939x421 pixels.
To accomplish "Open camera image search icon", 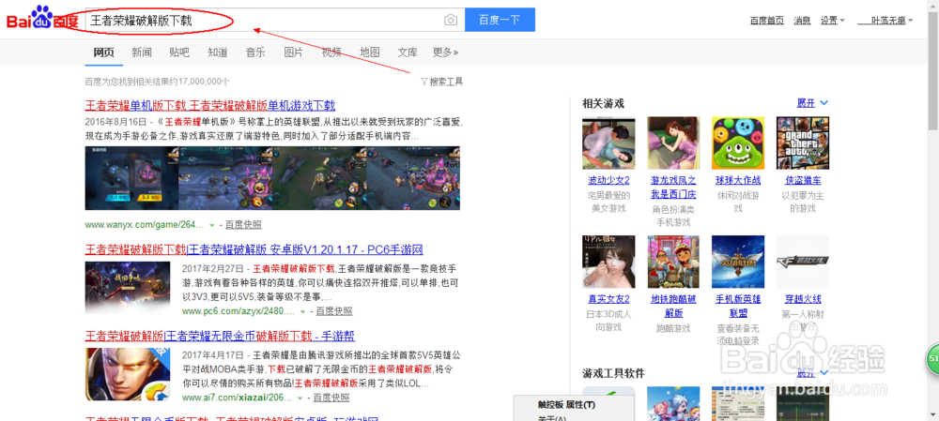I will click(x=451, y=21).
